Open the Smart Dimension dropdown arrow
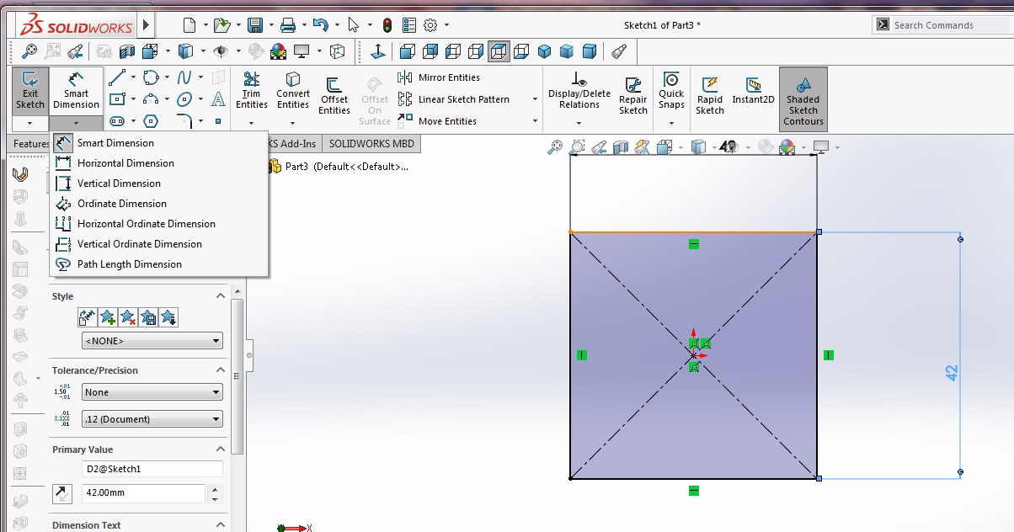1014x532 pixels. [x=76, y=124]
